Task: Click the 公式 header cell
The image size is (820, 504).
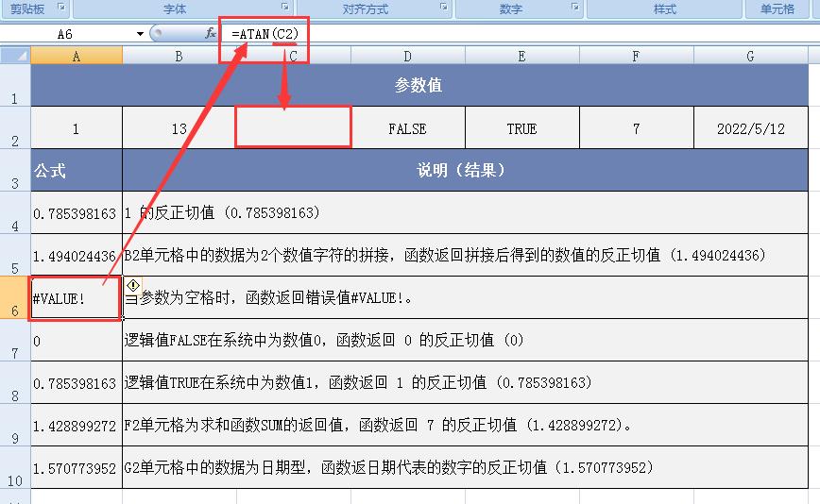Action: click(77, 170)
